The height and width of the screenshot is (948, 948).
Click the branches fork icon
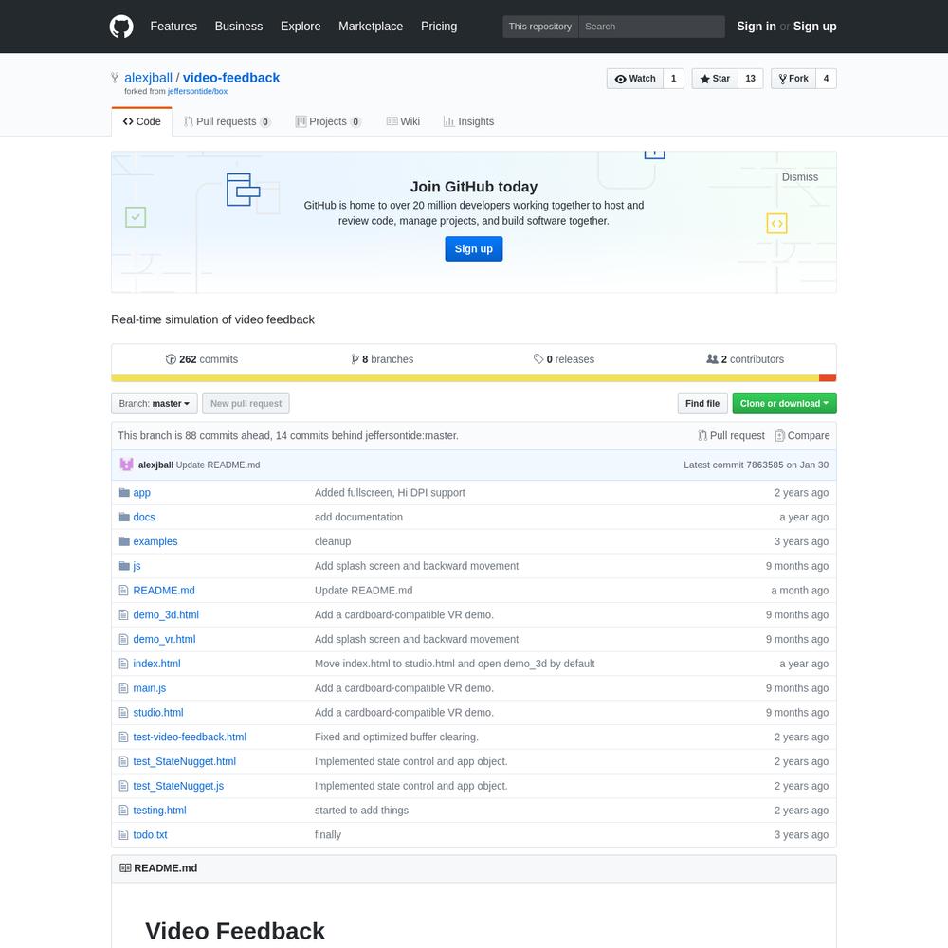tap(355, 359)
